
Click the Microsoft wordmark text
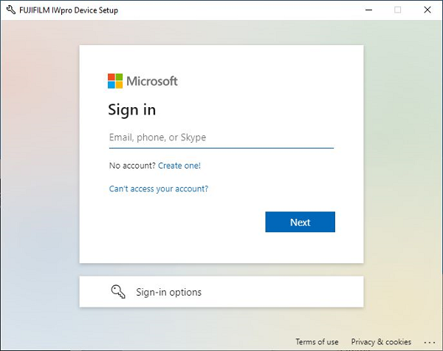tap(152, 81)
